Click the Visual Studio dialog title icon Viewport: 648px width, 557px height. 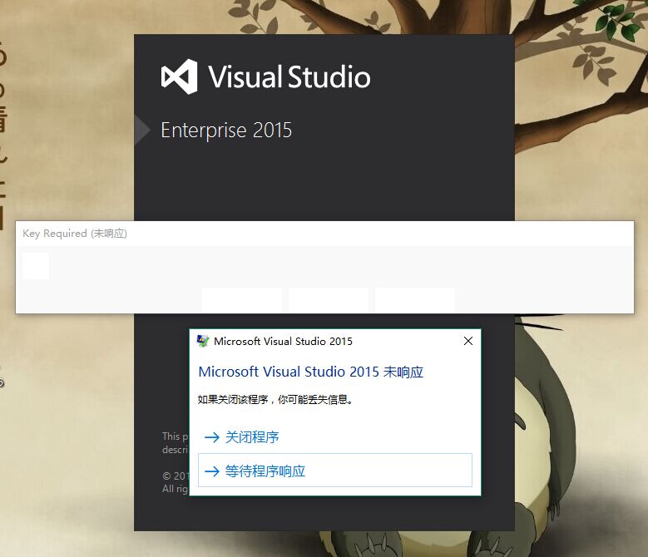pyautogui.click(x=202, y=341)
